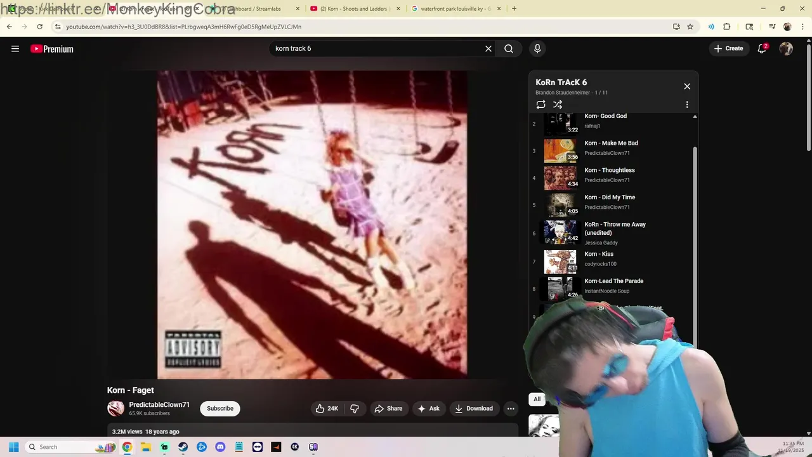This screenshot has height=457, width=812.
Task: Open PredictableClown71 channel avatar
Action: (115, 409)
